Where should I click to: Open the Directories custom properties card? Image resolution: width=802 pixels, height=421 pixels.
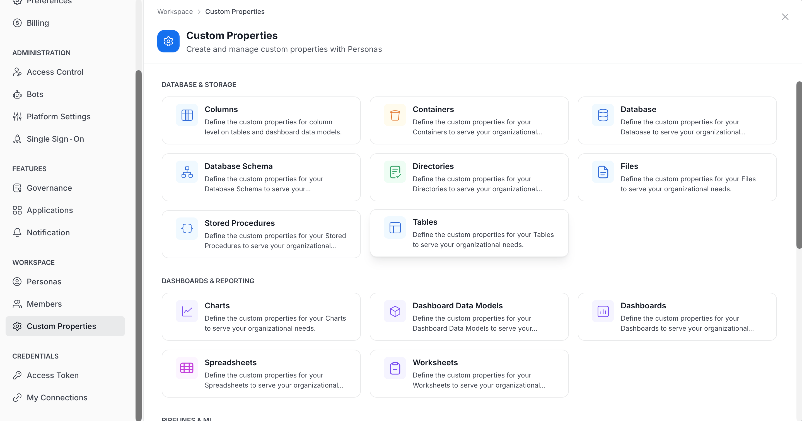(x=469, y=177)
